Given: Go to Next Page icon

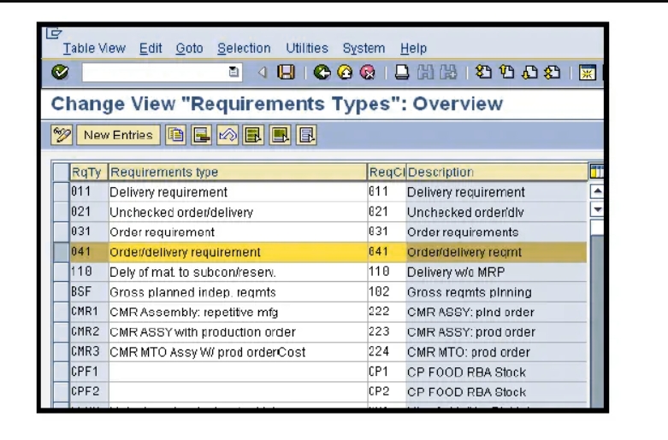Looking at the screenshot, I should [x=529, y=72].
